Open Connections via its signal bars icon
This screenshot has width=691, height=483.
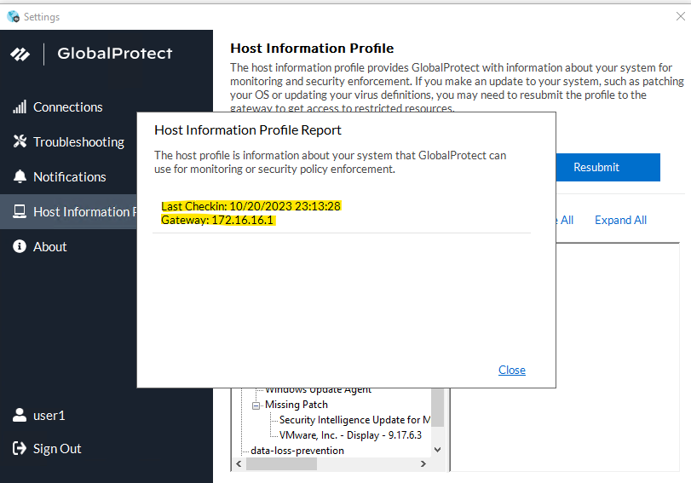[x=20, y=107]
